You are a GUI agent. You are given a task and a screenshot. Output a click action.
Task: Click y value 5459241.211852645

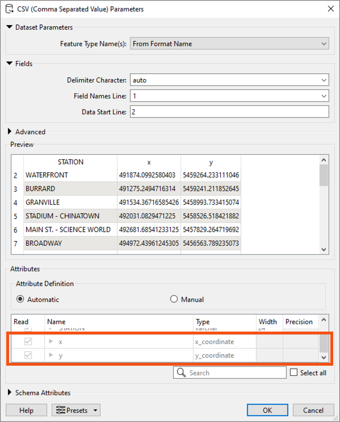tap(211, 189)
